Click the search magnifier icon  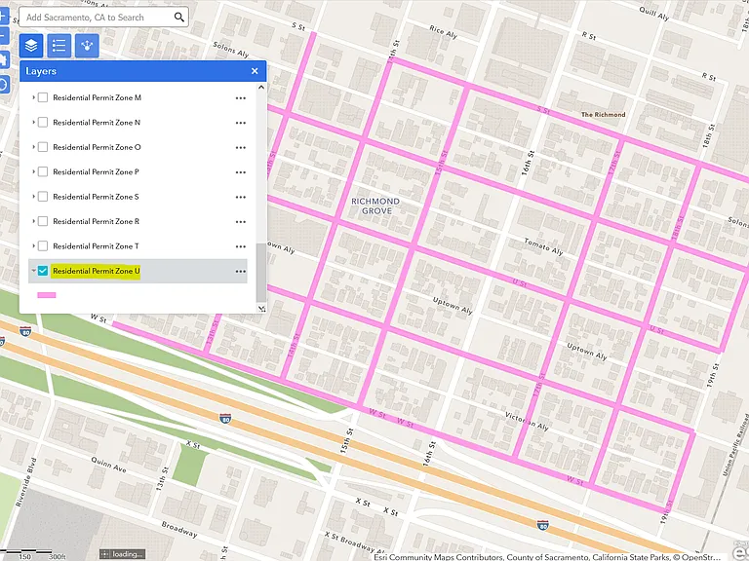[179, 18]
